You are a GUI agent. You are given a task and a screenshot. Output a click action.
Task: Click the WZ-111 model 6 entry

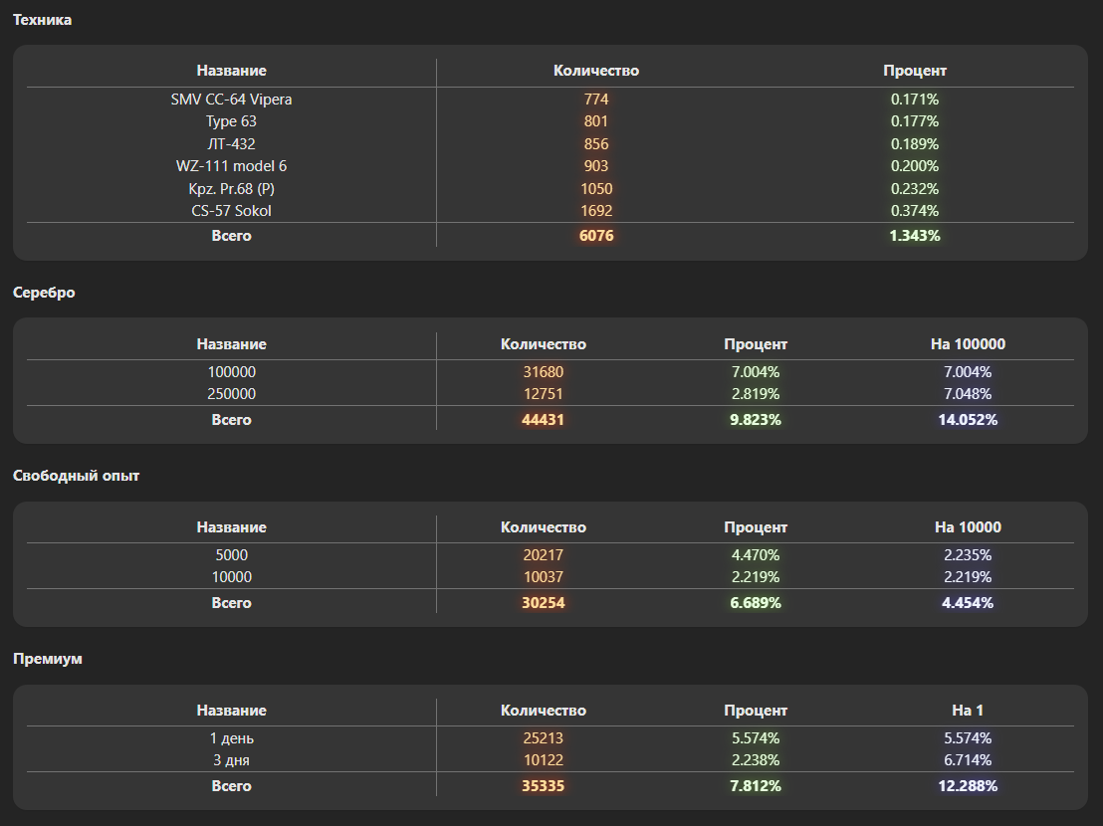[x=231, y=166]
